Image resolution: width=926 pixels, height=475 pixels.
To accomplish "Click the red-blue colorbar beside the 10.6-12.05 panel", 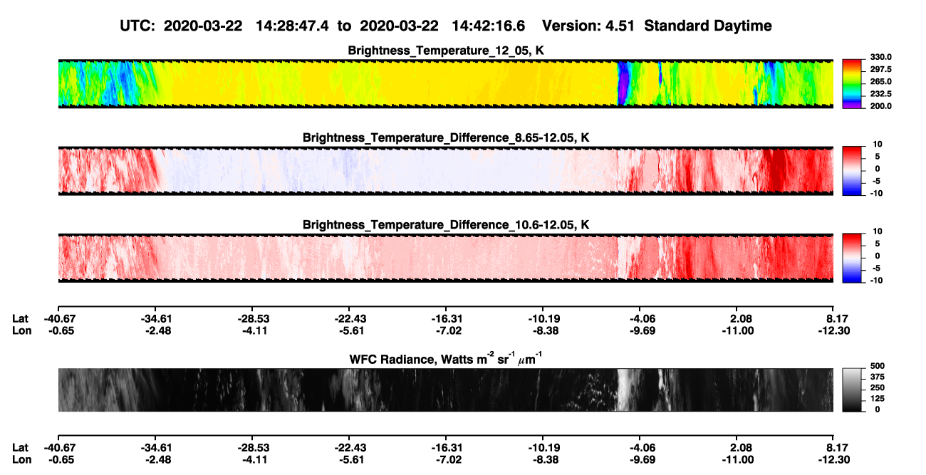I will click(x=853, y=258).
